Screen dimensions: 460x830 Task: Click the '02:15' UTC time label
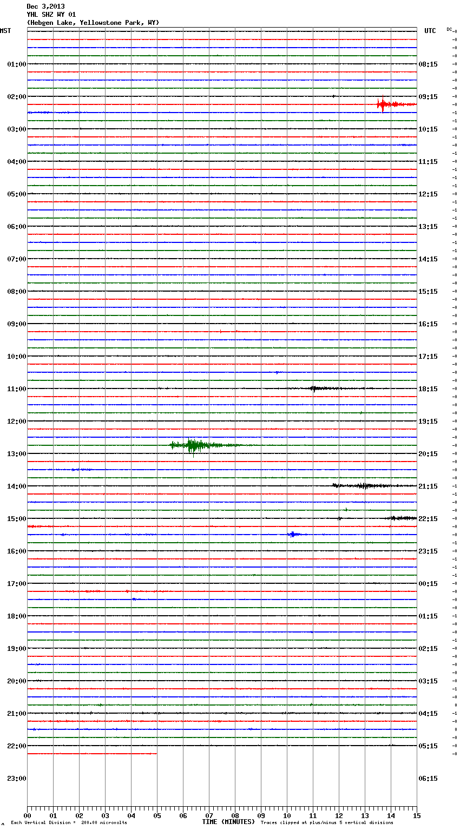pos(428,649)
